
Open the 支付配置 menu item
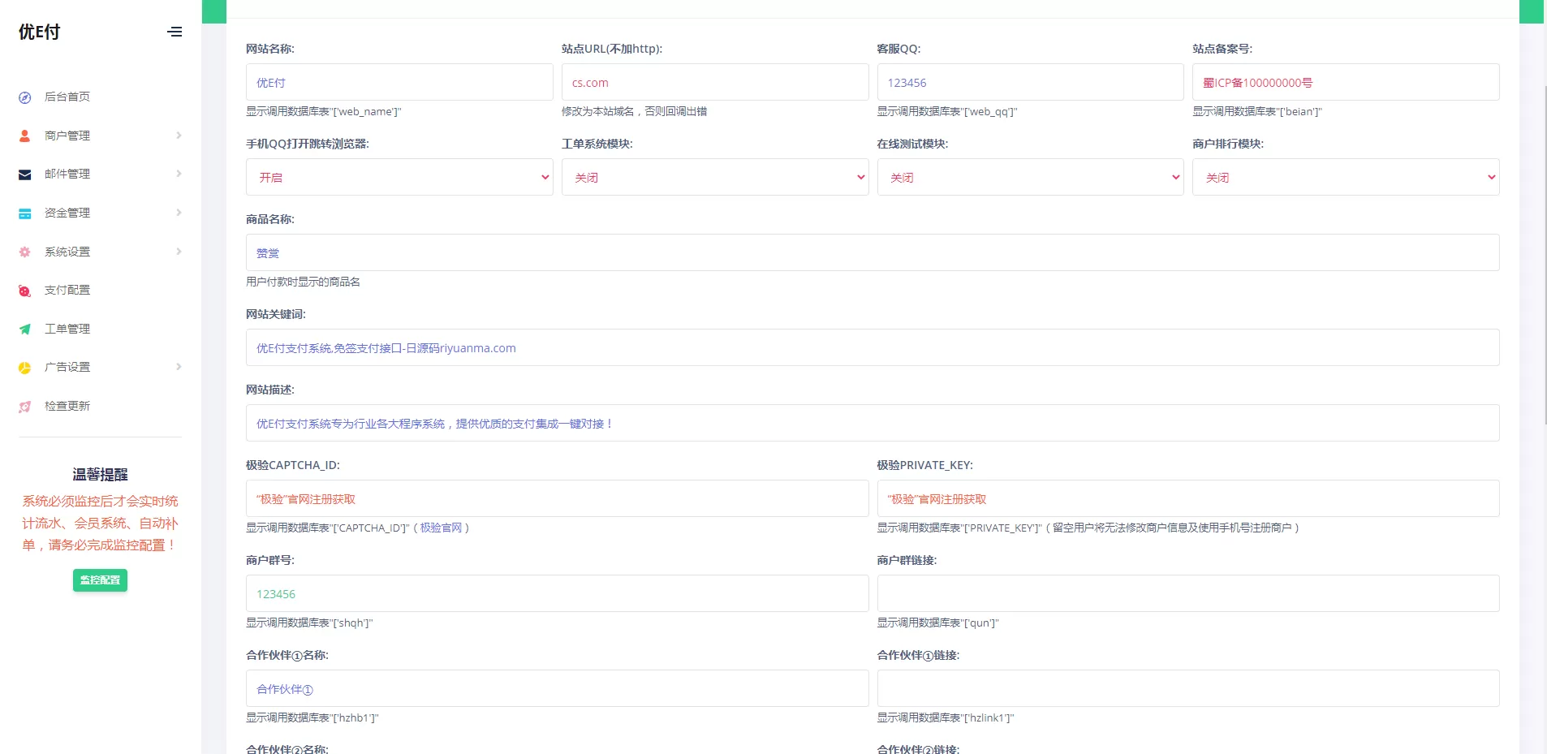(67, 291)
